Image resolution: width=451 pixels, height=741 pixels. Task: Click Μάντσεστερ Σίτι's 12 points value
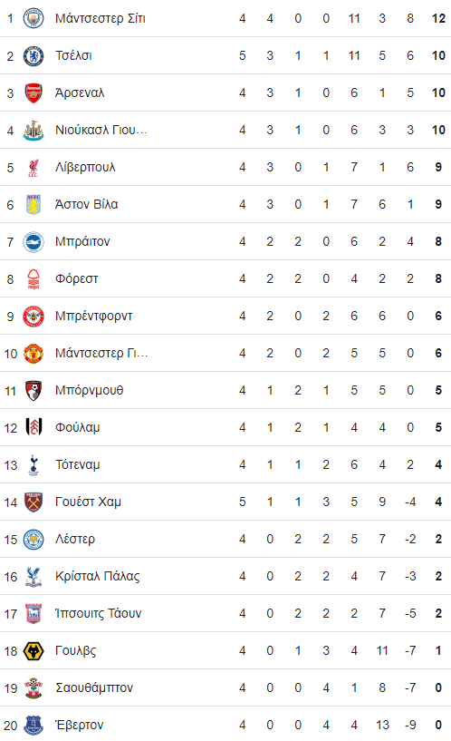pyautogui.click(x=438, y=18)
